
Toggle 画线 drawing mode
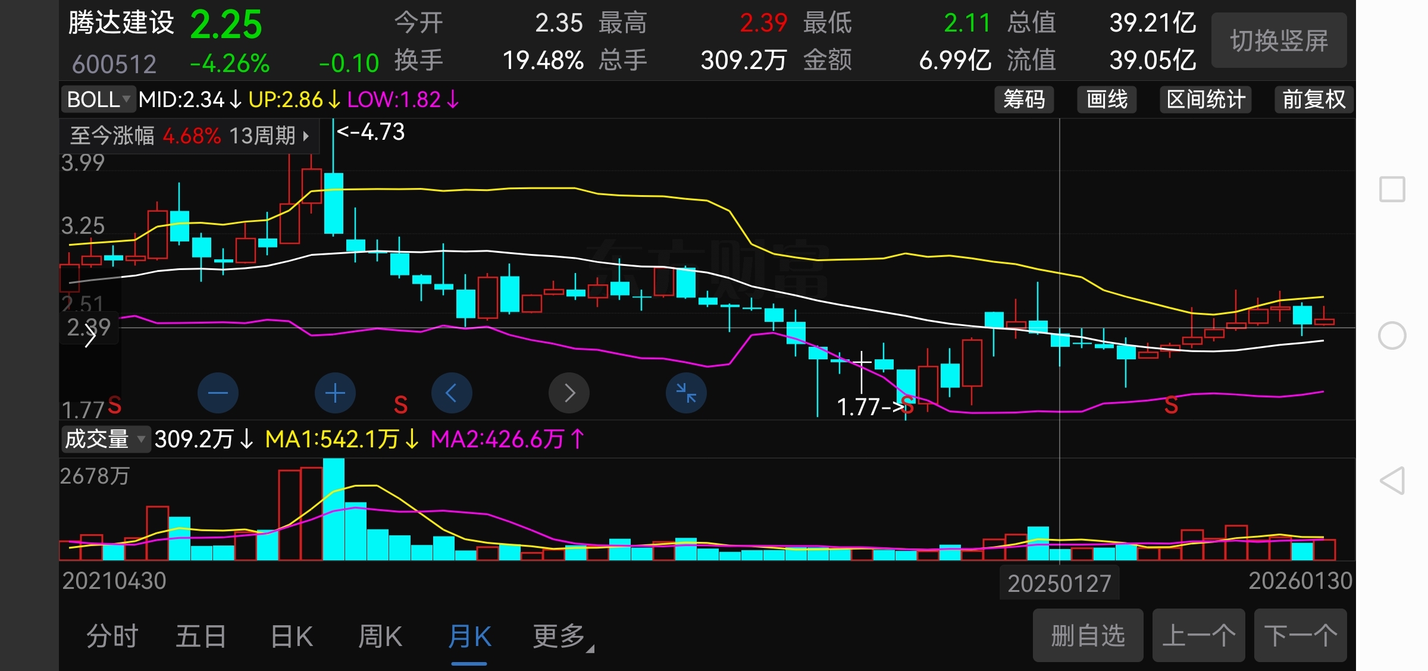[1106, 99]
